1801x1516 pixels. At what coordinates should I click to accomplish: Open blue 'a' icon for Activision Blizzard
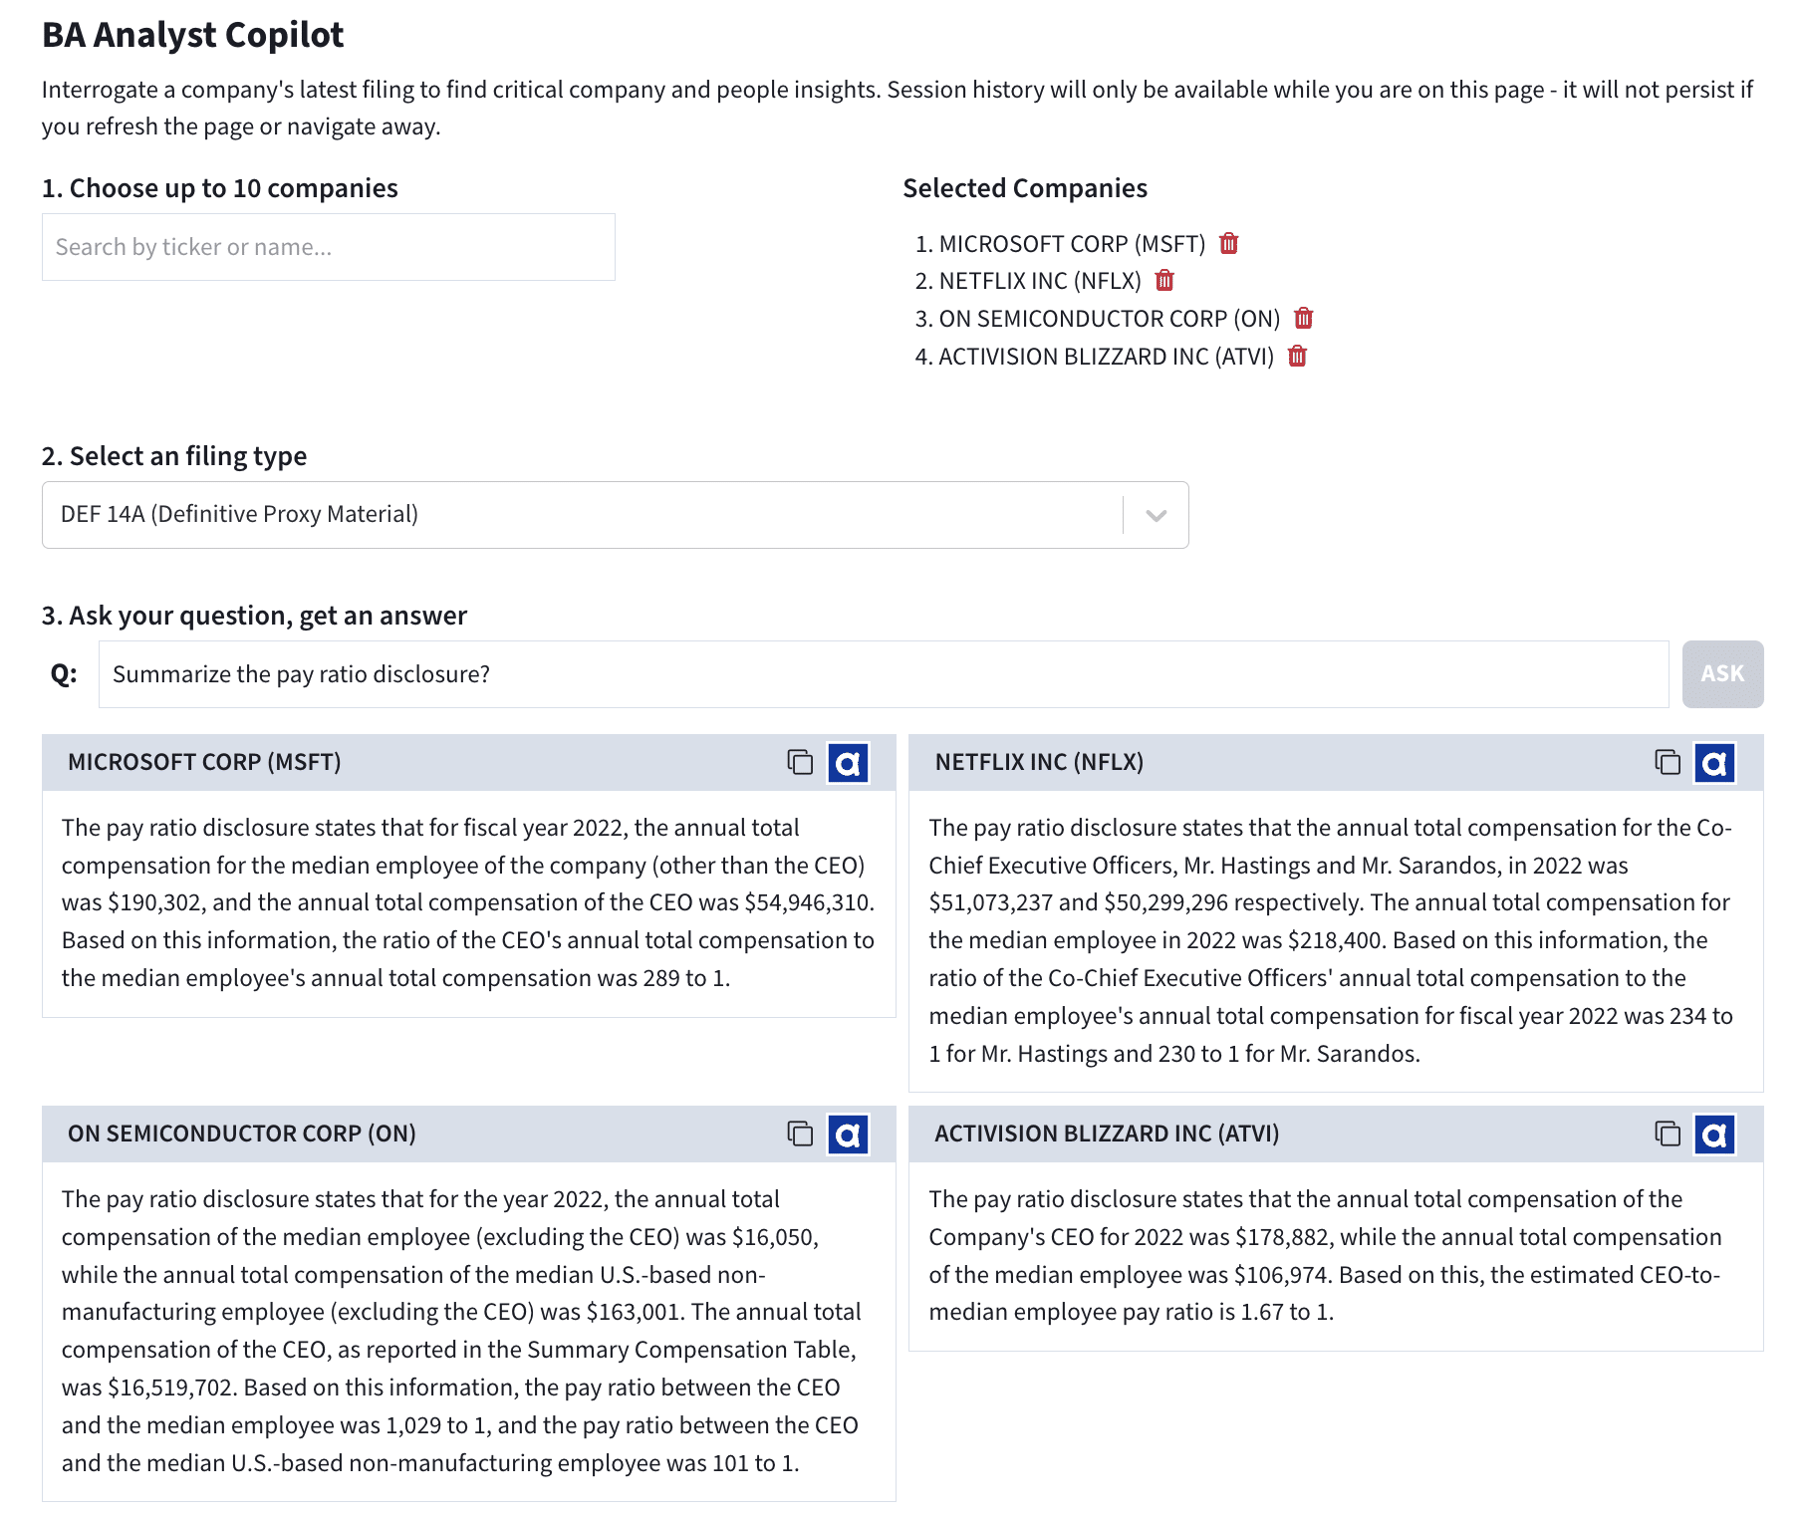coord(1714,1135)
